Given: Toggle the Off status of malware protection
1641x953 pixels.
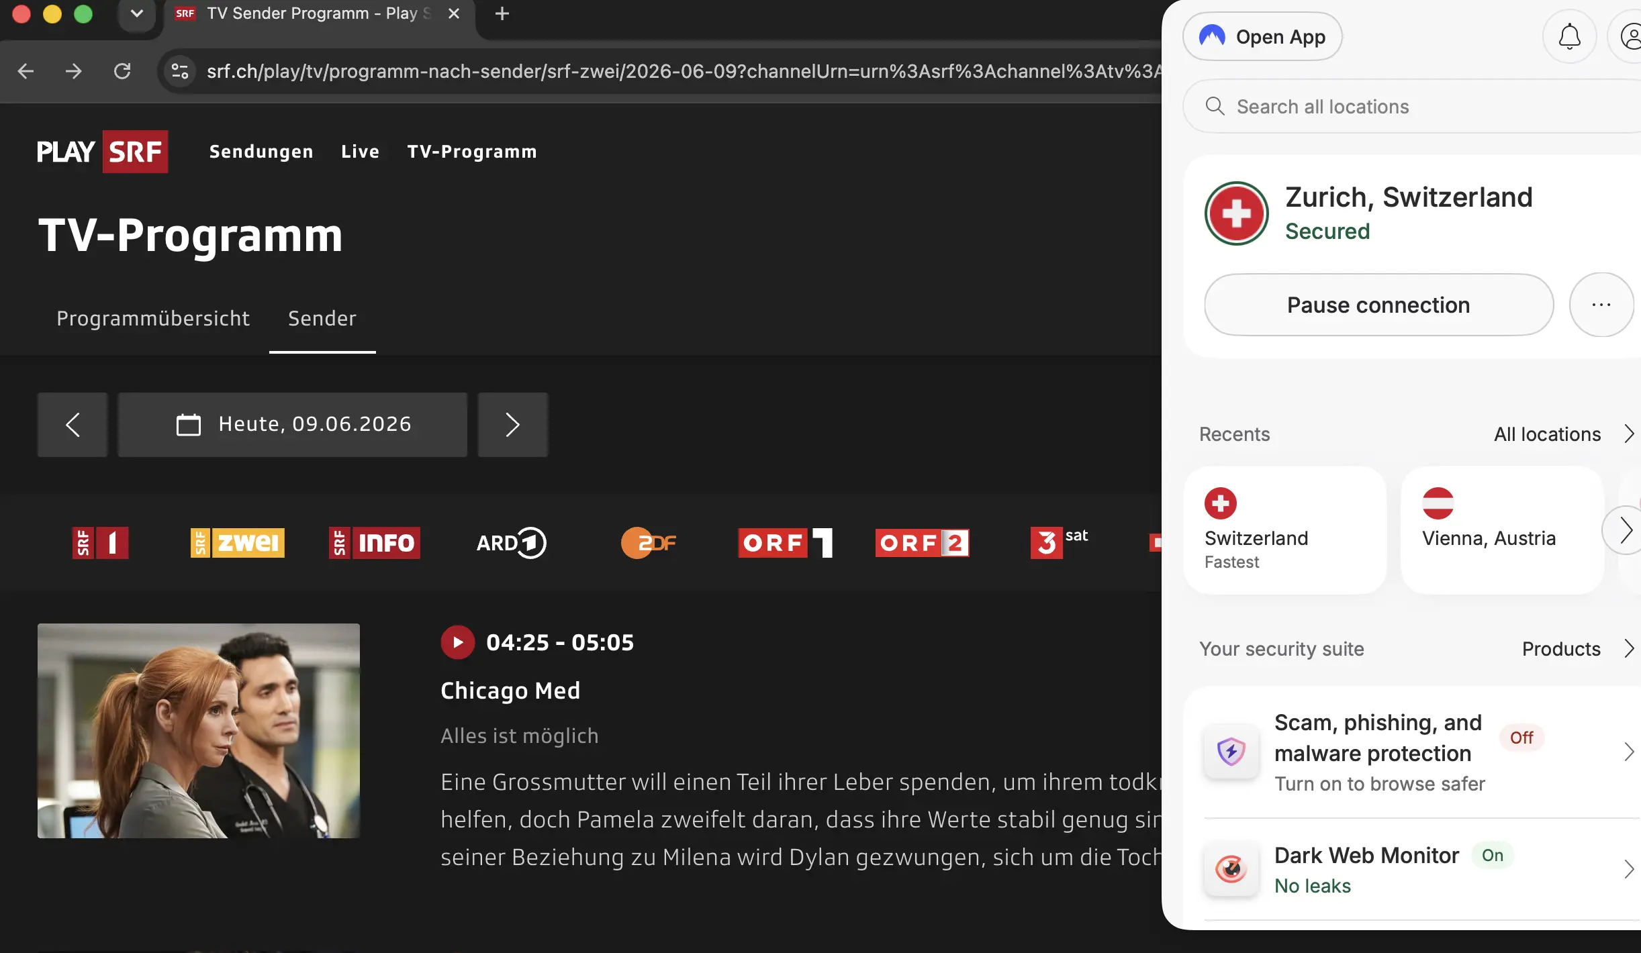Looking at the screenshot, I should tap(1521, 738).
